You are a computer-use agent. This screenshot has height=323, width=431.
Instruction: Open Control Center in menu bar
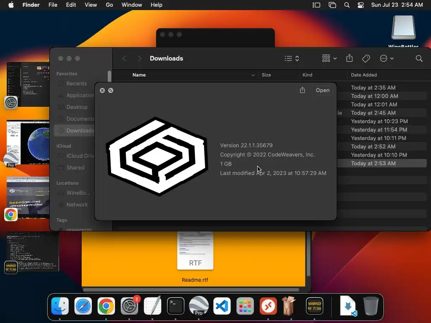click(361, 5)
